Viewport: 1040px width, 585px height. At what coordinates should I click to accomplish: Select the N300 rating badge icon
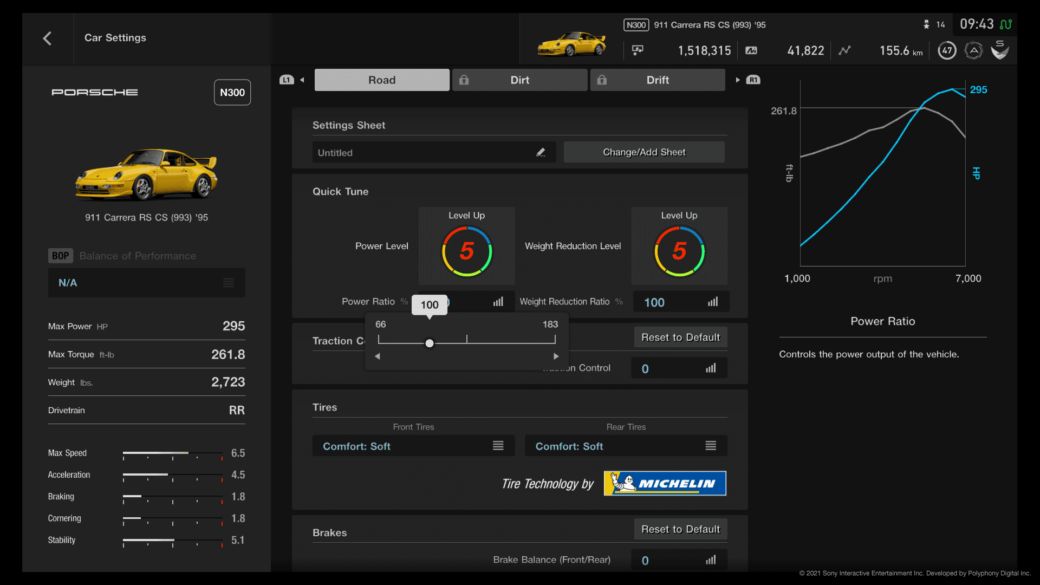[232, 92]
